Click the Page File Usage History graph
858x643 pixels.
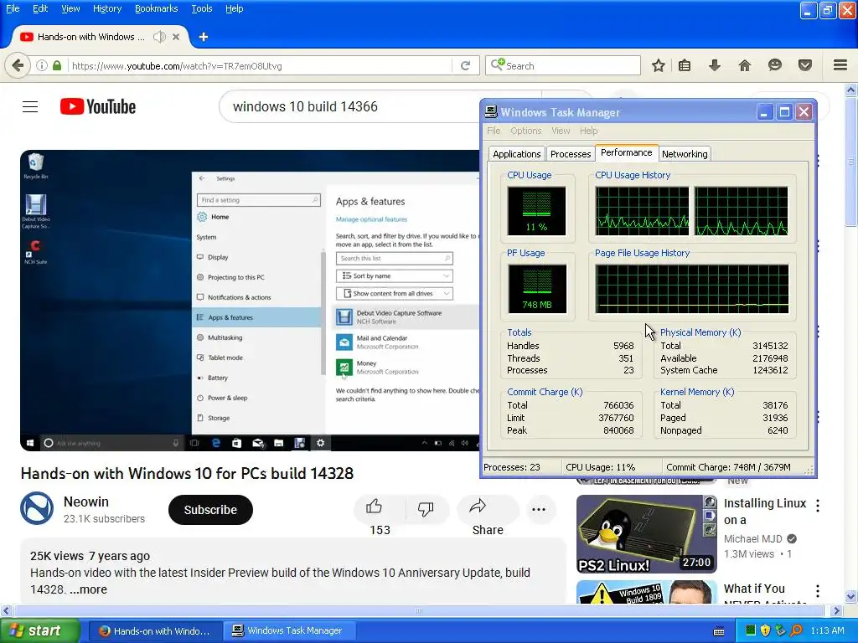click(691, 289)
